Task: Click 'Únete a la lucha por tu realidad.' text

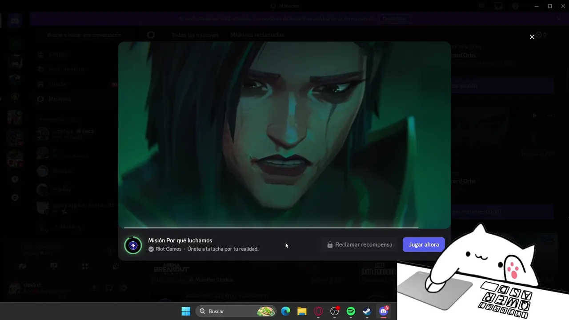Action: 223,249
